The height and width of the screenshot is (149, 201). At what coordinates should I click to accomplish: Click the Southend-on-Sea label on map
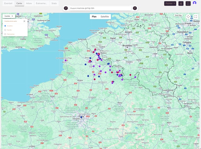click(44, 20)
